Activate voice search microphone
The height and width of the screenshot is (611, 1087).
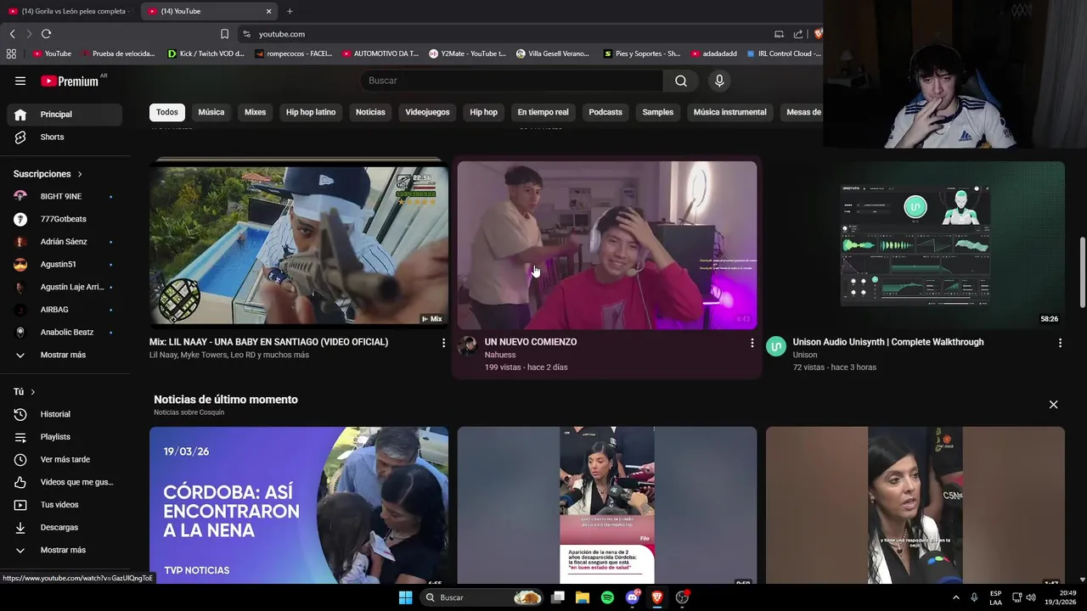click(719, 81)
